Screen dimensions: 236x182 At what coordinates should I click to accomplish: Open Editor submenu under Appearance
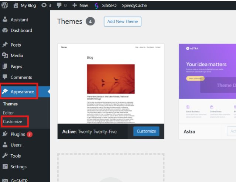pyautogui.click(x=8, y=113)
